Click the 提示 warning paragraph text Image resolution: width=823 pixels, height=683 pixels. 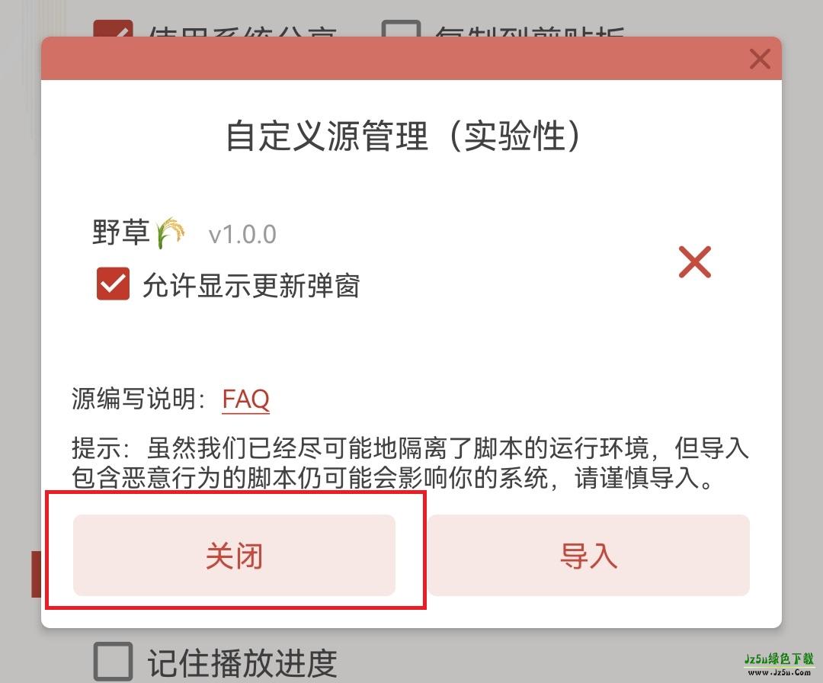410,463
